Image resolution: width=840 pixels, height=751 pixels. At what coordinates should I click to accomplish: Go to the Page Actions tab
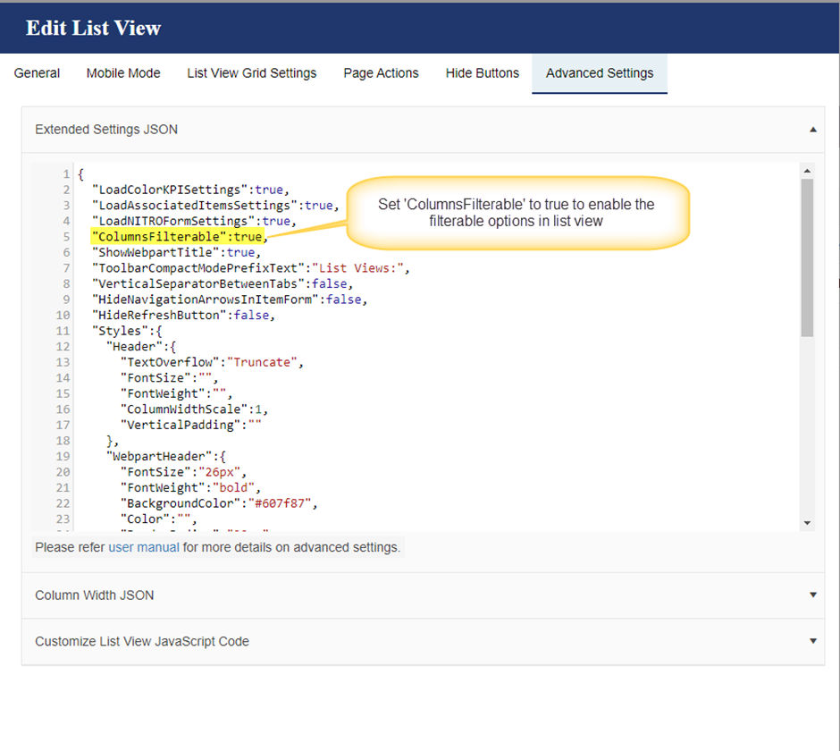click(381, 73)
